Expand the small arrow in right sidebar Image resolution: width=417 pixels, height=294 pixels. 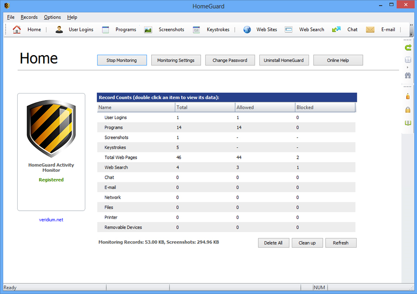pyautogui.click(x=408, y=68)
